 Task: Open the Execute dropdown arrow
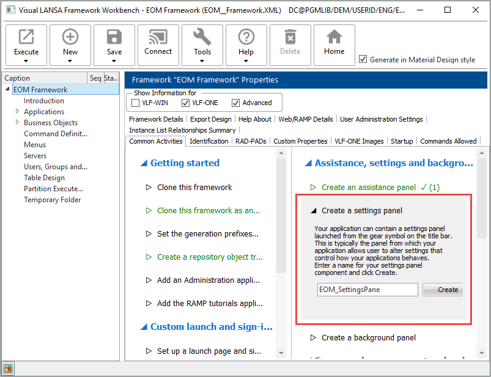point(26,61)
